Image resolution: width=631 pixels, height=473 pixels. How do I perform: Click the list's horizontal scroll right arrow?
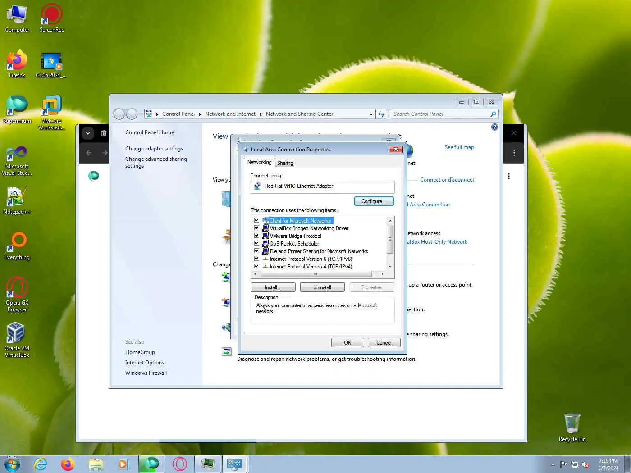(x=382, y=274)
